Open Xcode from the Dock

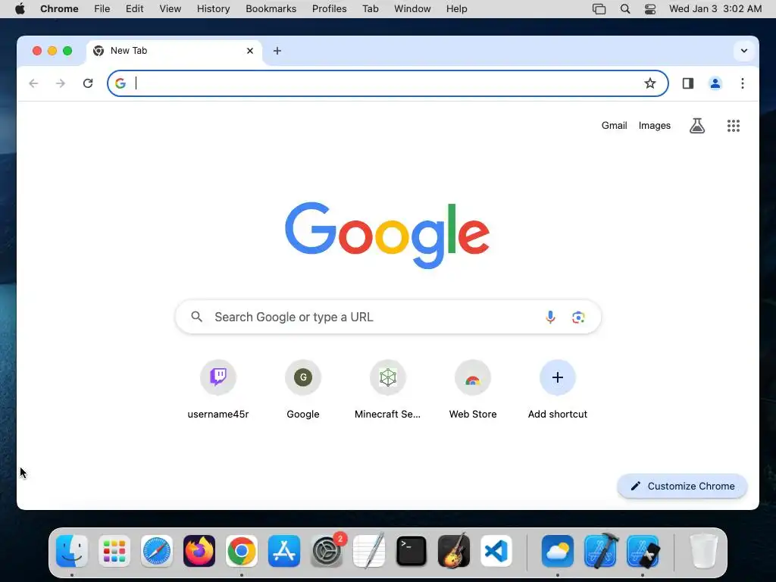600,551
